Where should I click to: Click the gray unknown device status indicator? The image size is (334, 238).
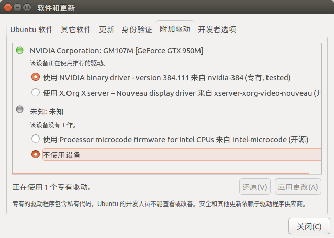pos(20,109)
